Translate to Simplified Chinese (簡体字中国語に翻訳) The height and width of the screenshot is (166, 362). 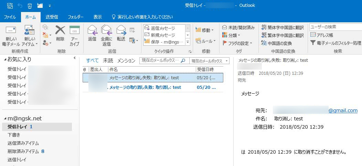[283, 27]
